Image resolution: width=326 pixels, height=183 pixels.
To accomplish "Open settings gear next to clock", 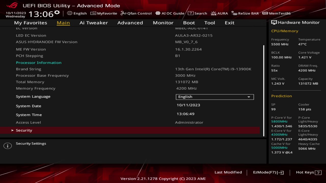I will 57,12.
